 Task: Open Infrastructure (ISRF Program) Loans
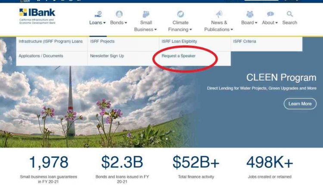click(50, 41)
